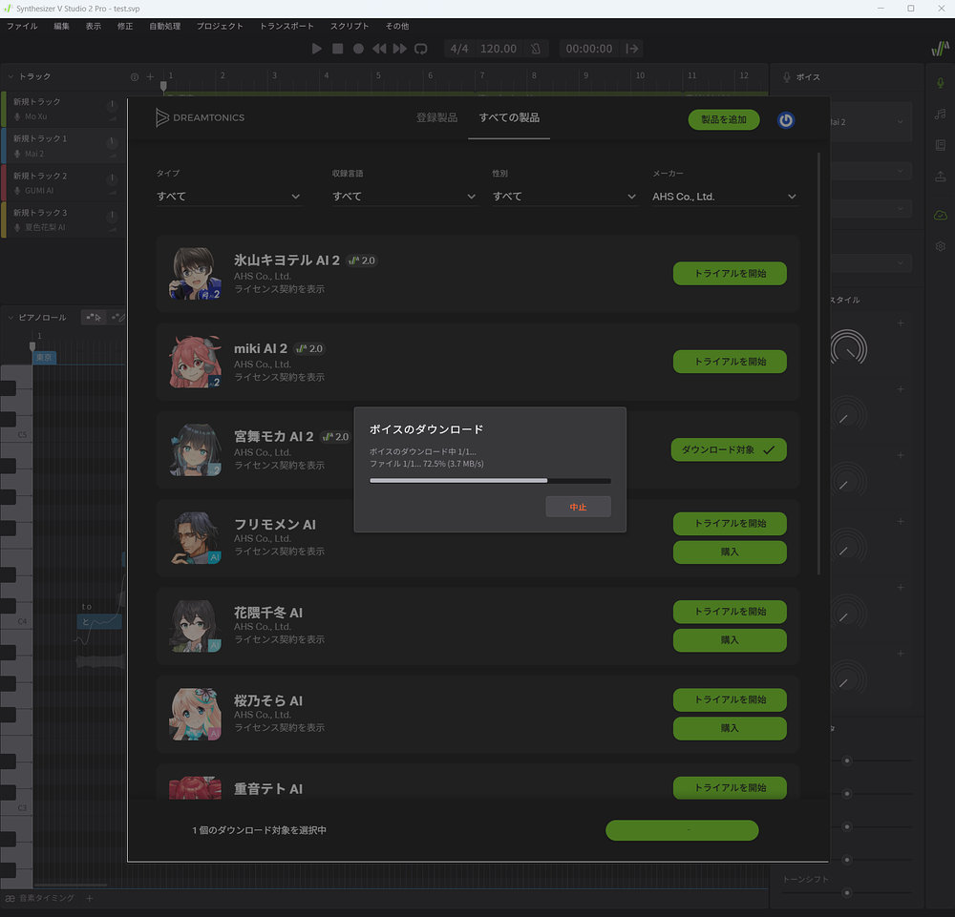Select the 新規トラック 3 track row
This screenshot has height=917, width=955.
pos(63,219)
